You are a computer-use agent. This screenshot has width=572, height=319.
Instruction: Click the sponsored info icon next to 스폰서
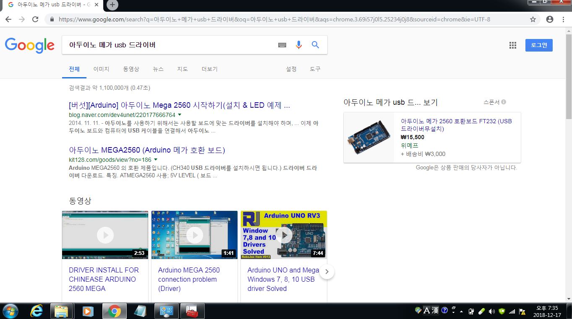coord(504,102)
